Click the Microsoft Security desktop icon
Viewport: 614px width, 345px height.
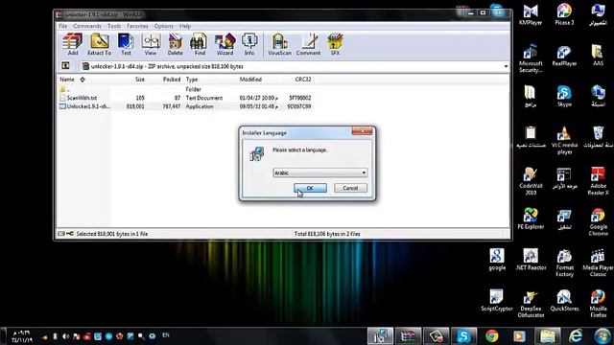(531, 58)
